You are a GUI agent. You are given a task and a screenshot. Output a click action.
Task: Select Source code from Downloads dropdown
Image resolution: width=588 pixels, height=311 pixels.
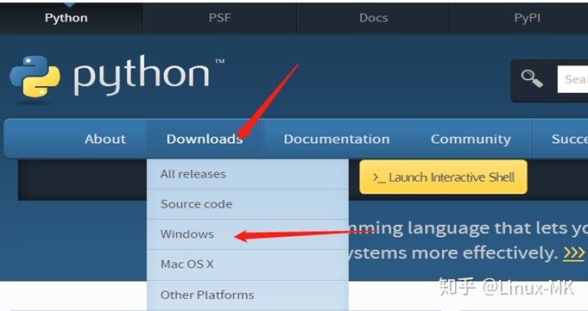[x=248, y=204]
